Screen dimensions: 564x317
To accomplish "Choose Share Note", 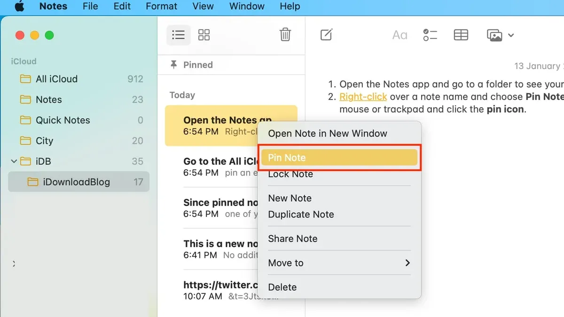I will [x=339, y=239].
